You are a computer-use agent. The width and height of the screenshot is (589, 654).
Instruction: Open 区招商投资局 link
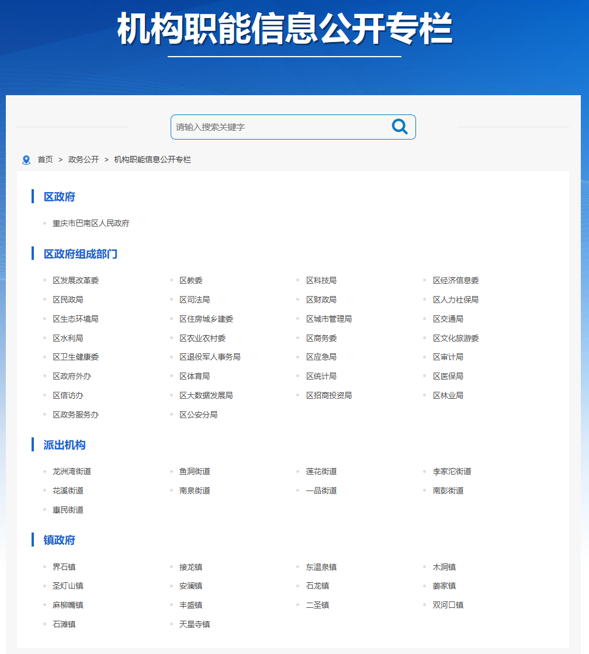[329, 395]
